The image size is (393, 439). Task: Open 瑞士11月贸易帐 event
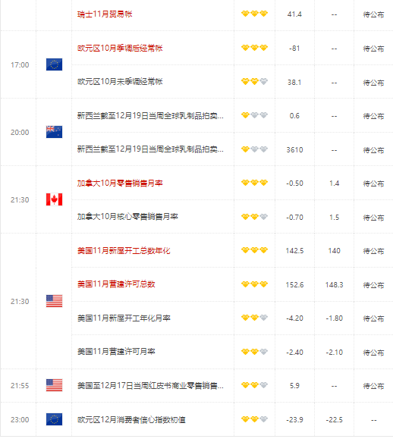[x=105, y=14]
